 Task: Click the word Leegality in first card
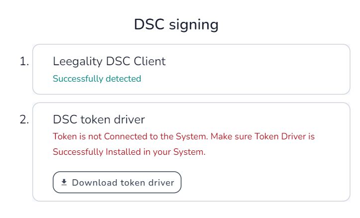click(78, 62)
